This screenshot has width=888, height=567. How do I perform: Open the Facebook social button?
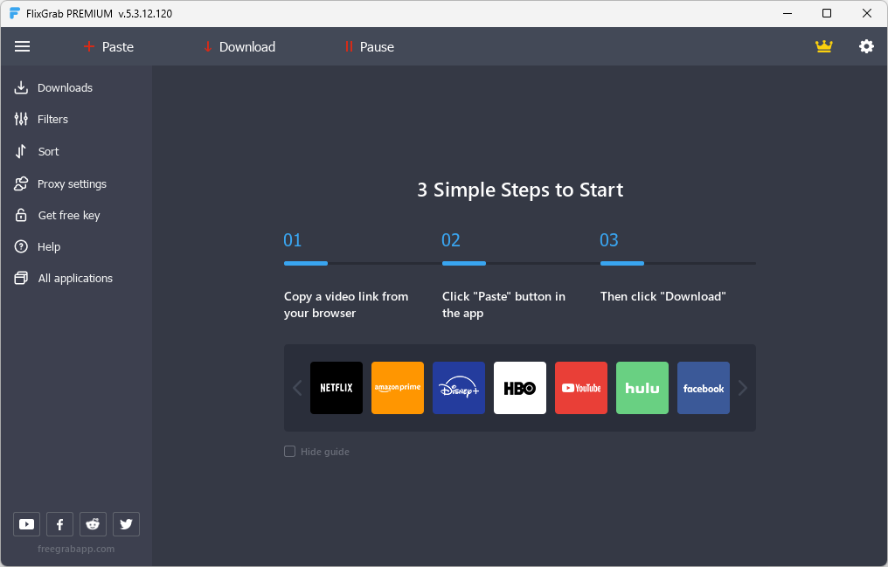(x=59, y=524)
